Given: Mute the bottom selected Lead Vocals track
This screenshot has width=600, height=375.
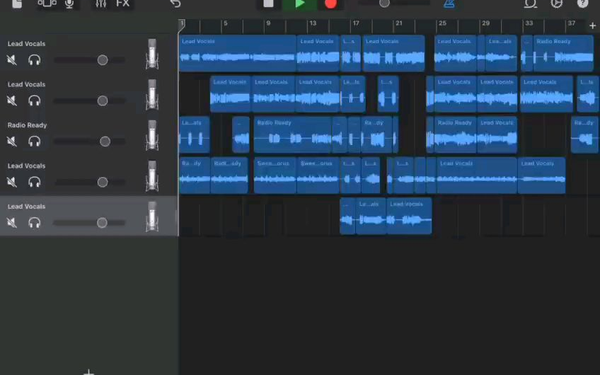Looking at the screenshot, I should (12, 223).
